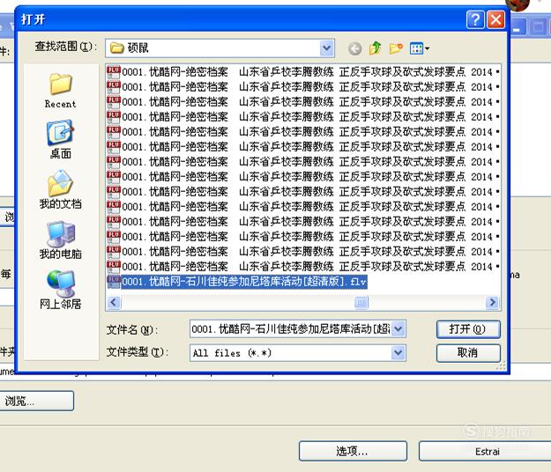Image resolution: width=551 pixels, height=472 pixels.
Task: Click the dialog help question mark button
Action: click(x=475, y=19)
